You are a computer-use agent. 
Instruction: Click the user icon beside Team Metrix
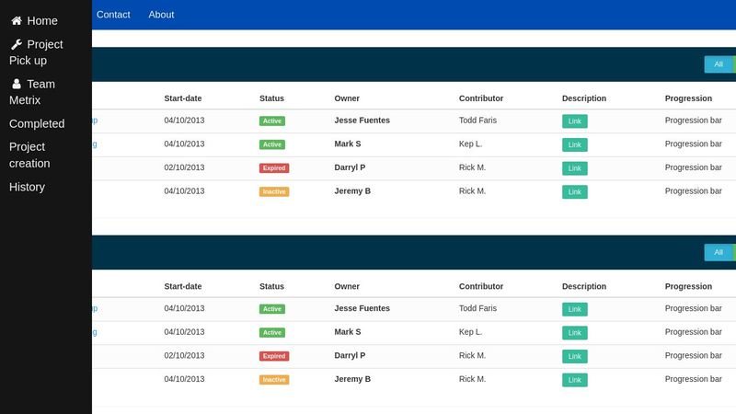point(17,84)
